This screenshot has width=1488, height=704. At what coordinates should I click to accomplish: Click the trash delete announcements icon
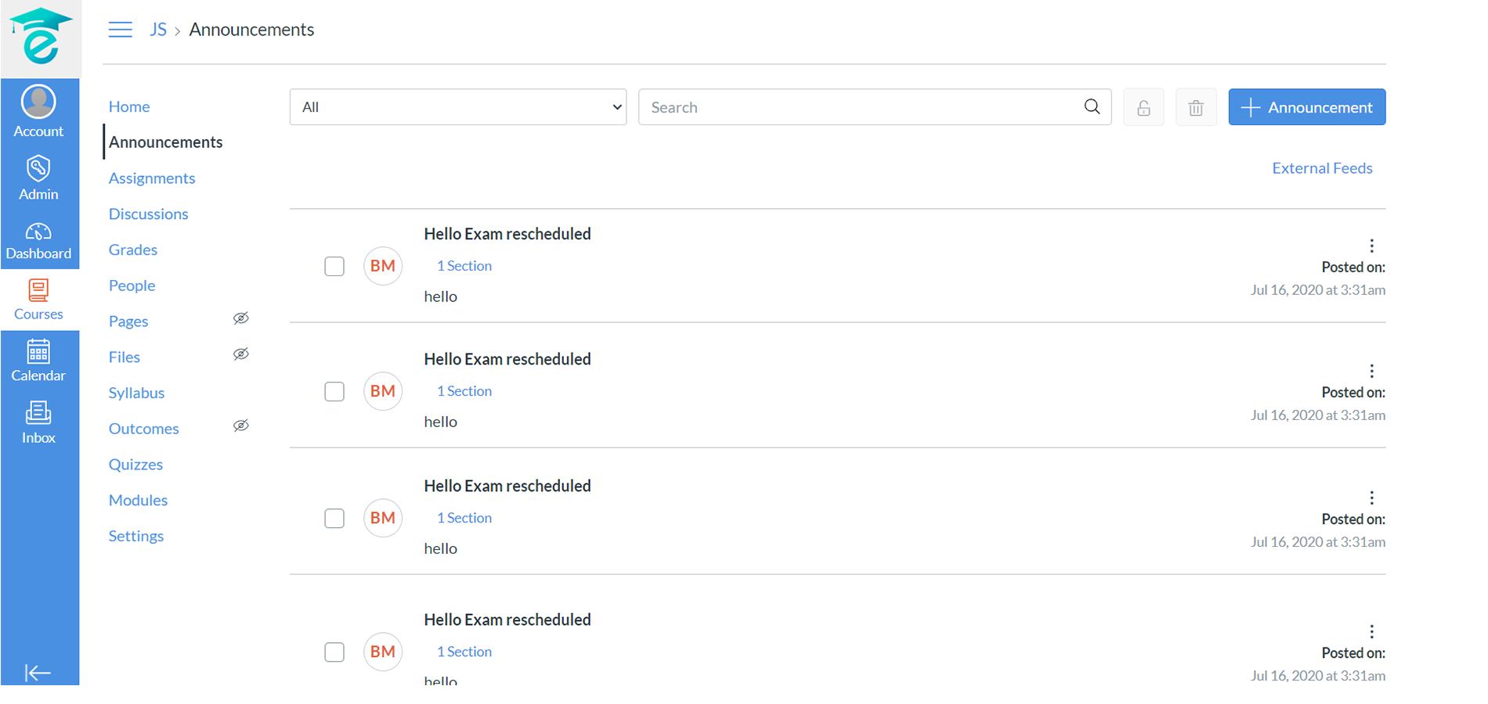(1195, 107)
